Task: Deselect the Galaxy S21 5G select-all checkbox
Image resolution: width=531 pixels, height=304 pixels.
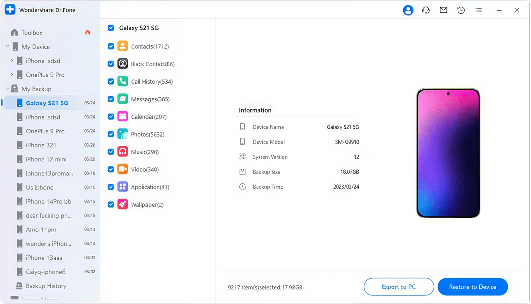Action: pyautogui.click(x=111, y=28)
